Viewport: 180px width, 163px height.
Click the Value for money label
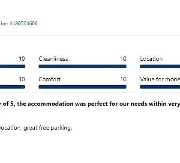[160, 79]
